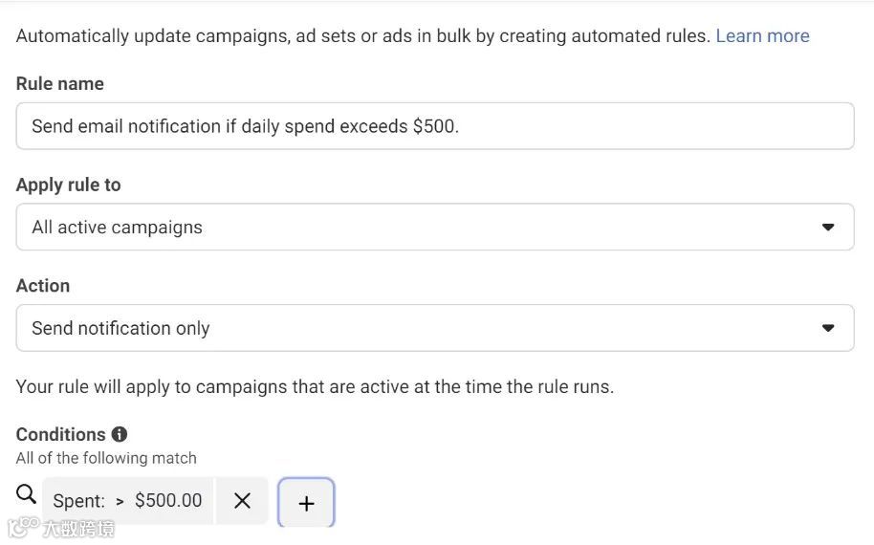Remove the Spent condition with X

(242, 501)
